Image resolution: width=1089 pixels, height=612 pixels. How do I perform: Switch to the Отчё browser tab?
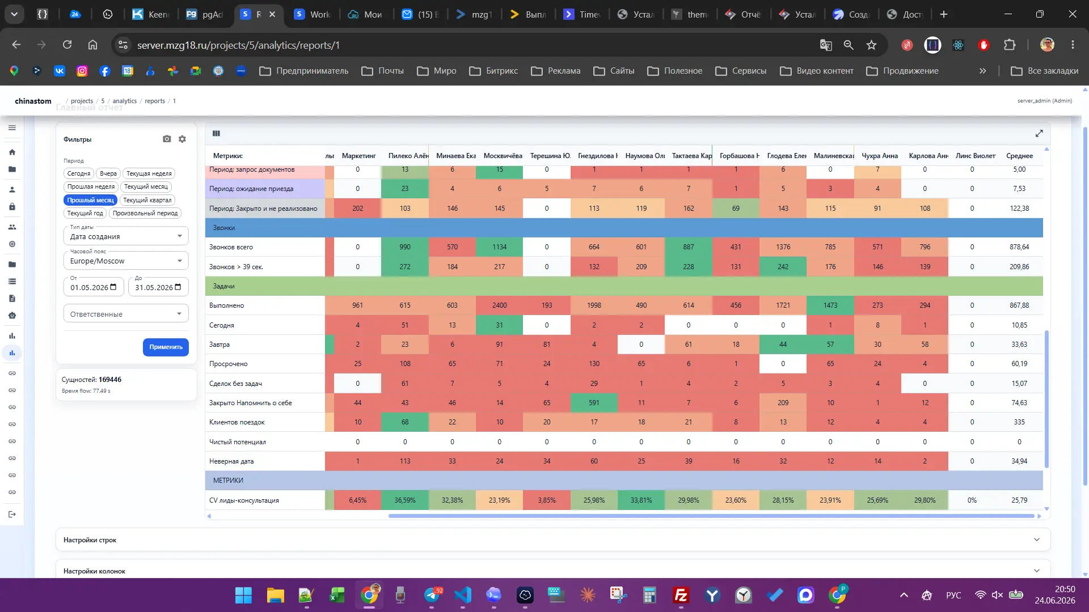(x=744, y=14)
